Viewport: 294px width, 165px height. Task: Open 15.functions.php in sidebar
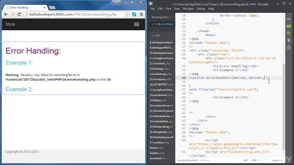(160, 79)
